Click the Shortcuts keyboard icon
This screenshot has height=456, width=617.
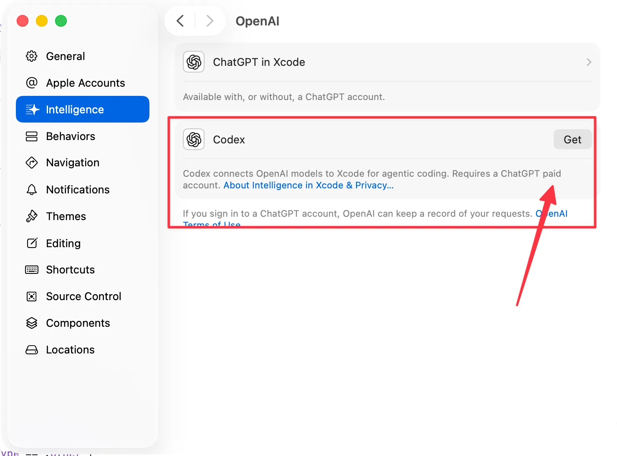point(32,270)
